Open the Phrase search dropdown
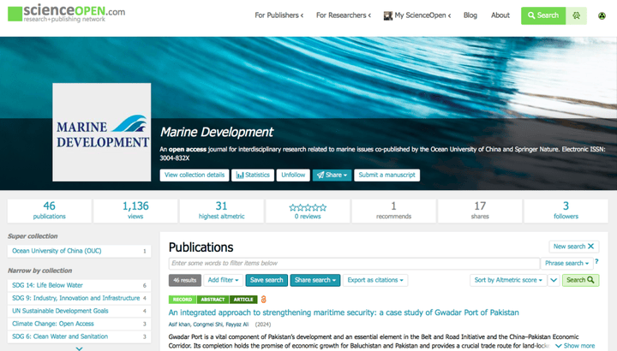Viewport: 617px width, 351px height. tap(566, 264)
